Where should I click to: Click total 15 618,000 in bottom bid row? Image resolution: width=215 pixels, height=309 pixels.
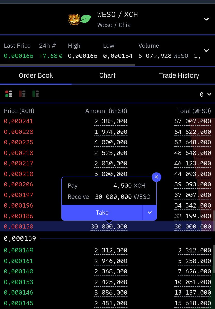click(193, 303)
